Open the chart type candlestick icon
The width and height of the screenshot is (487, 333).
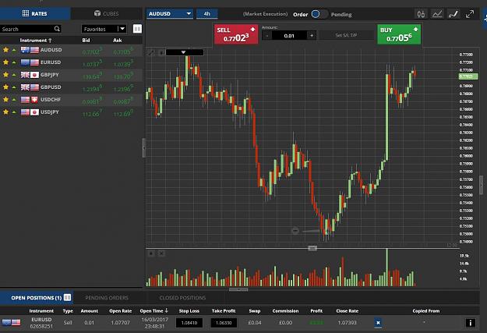pos(421,14)
